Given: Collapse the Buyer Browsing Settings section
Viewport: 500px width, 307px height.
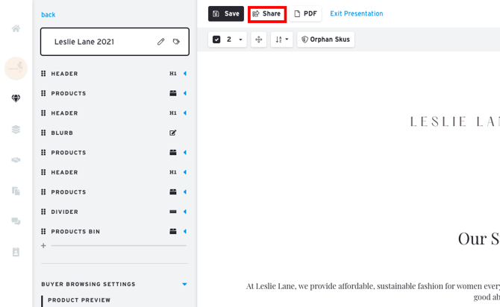Looking at the screenshot, I should pos(184,284).
